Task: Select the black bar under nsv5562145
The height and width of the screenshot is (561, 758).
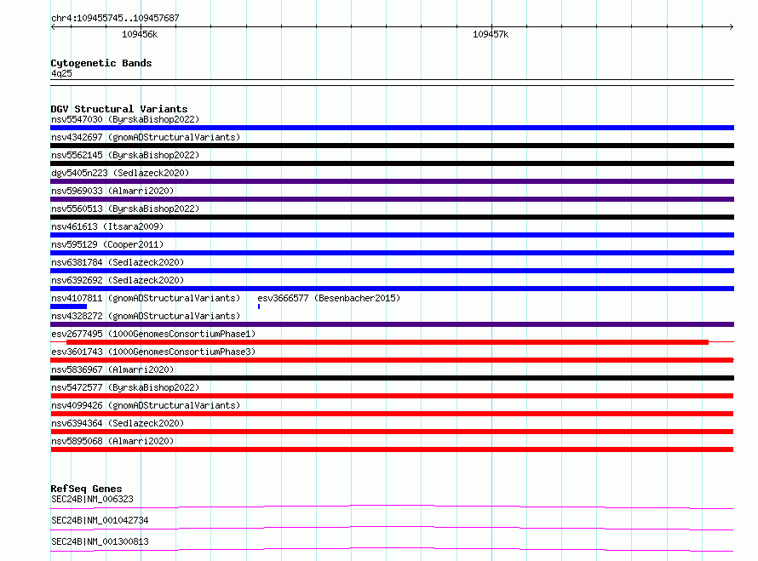Action: click(392, 163)
